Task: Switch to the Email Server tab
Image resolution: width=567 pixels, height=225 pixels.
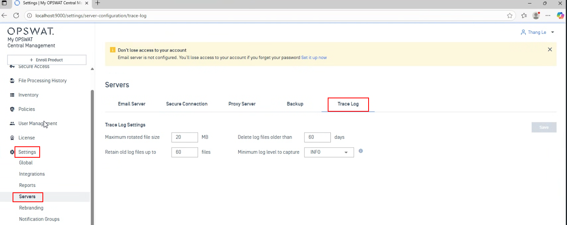Action: point(132,104)
